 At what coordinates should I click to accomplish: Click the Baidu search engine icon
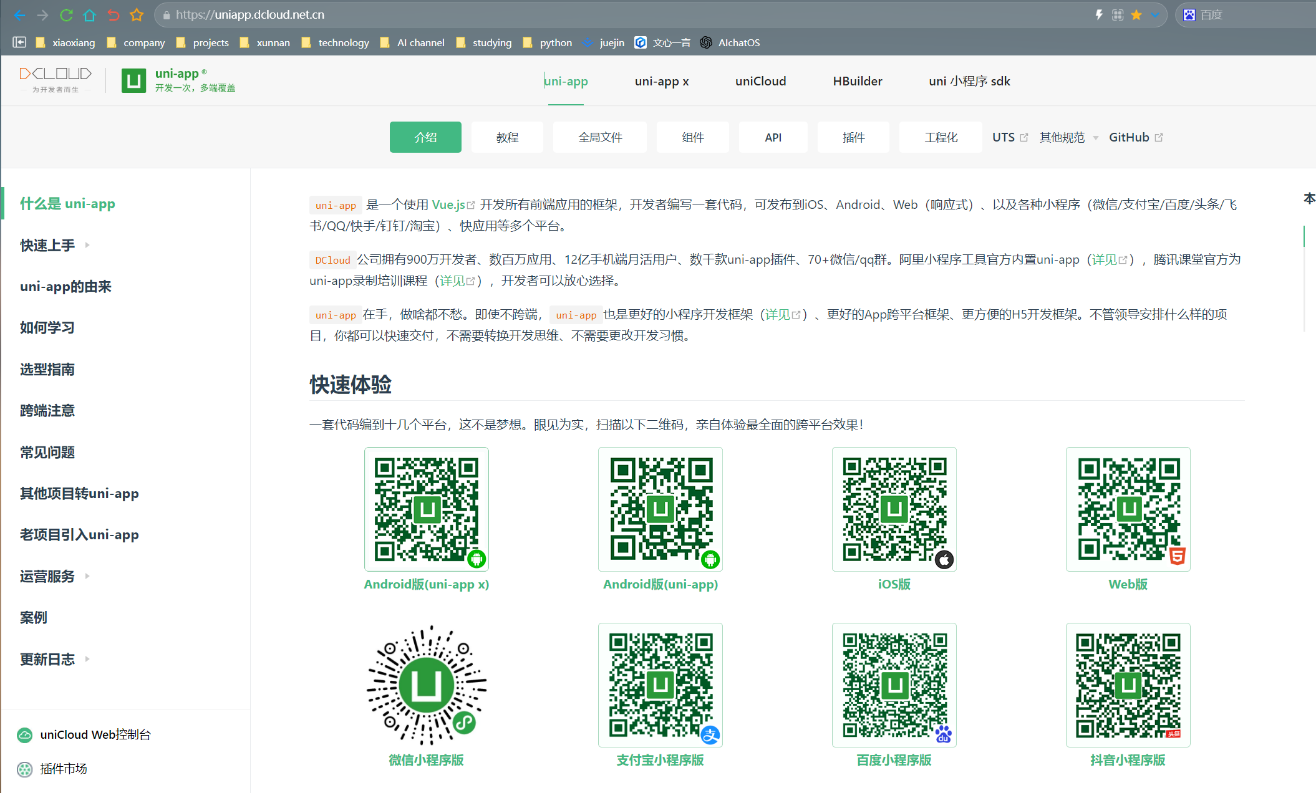point(1189,15)
